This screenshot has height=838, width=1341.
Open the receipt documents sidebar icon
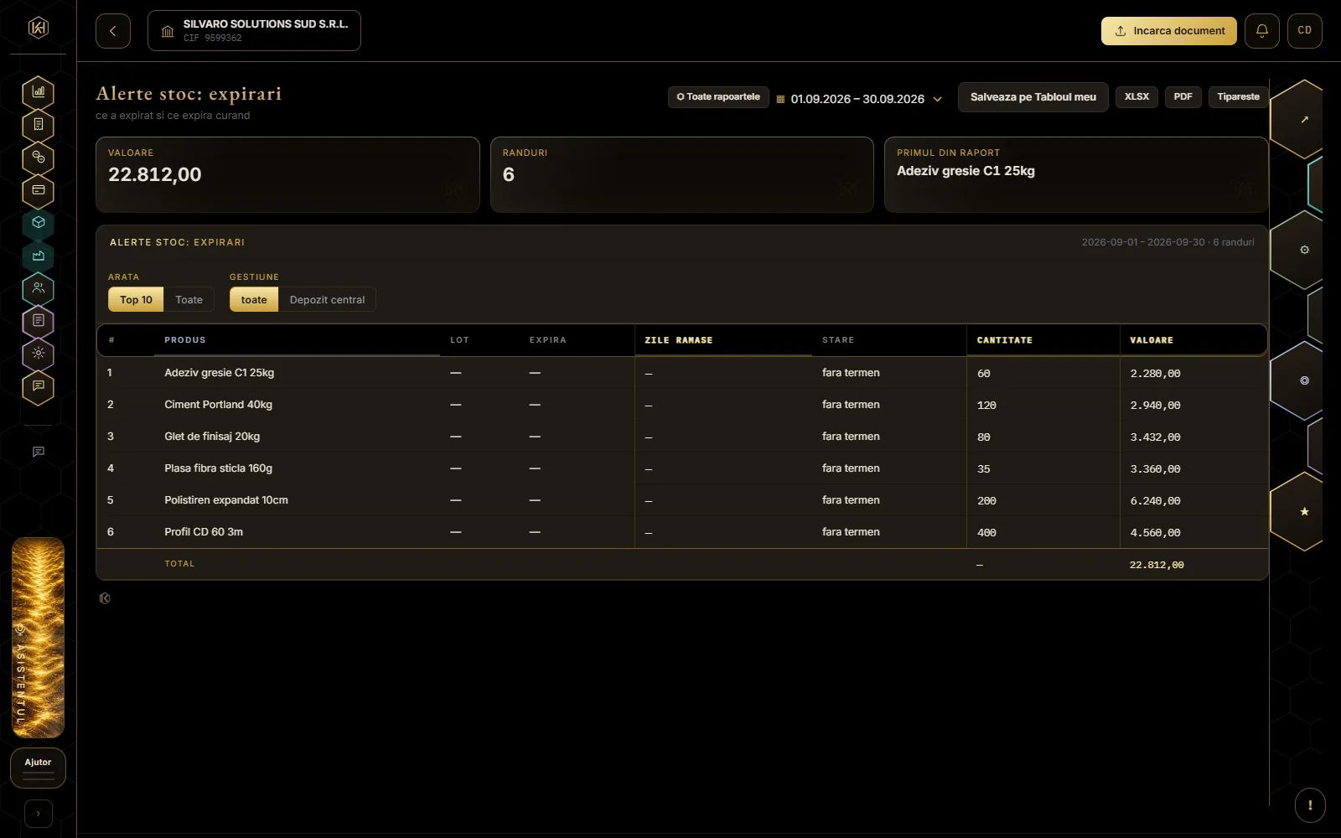click(39, 125)
